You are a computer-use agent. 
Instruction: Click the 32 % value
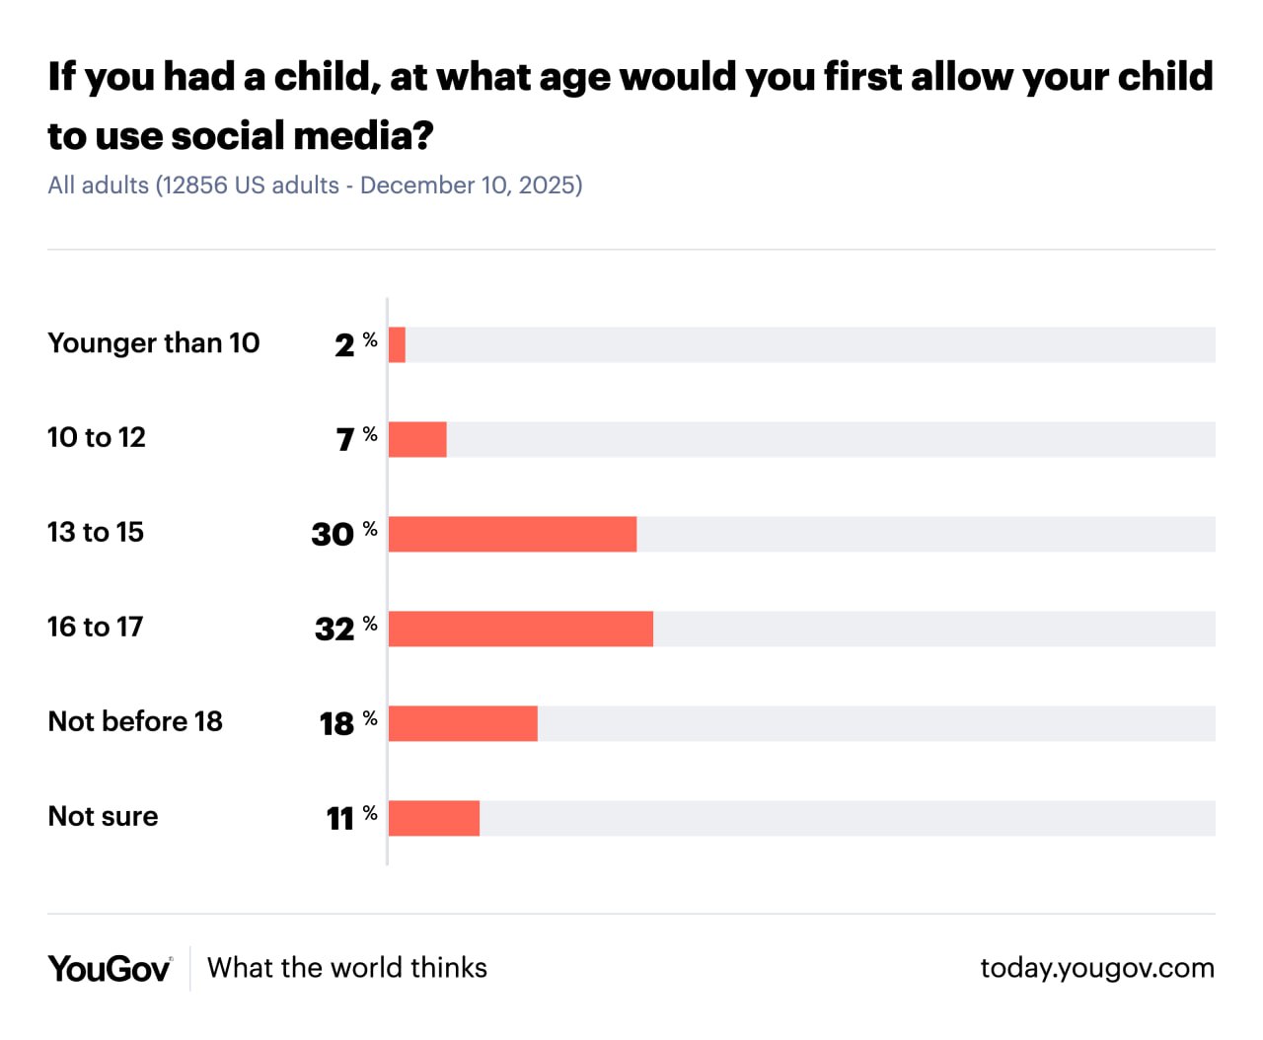click(344, 629)
